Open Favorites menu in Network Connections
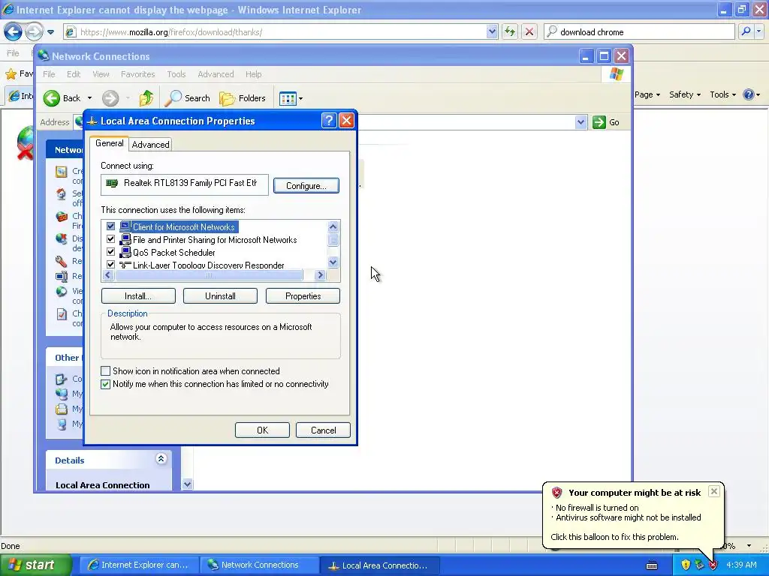The image size is (769, 576). (x=138, y=74)
